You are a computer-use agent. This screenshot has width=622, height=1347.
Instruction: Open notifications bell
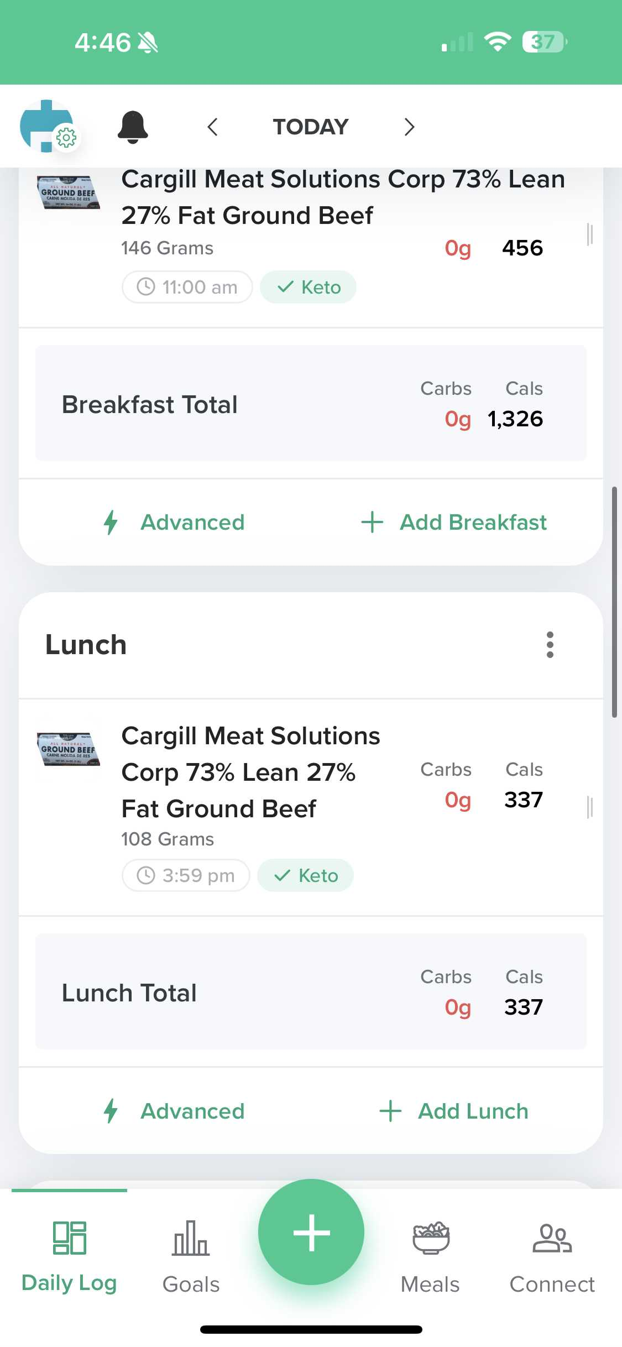point(133,127)
